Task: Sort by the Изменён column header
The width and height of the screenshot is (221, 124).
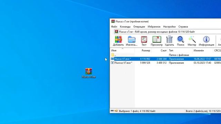Action: pos(203,50)
